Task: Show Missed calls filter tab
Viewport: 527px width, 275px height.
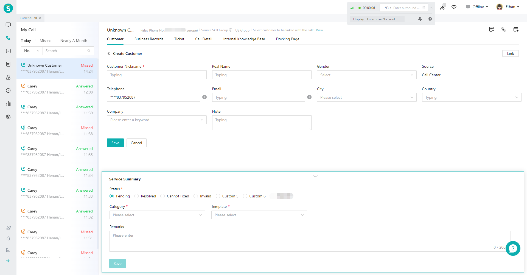Action: point(46,41)
